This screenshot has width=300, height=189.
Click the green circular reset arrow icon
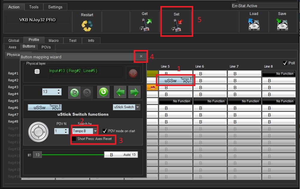pos(103,92)
